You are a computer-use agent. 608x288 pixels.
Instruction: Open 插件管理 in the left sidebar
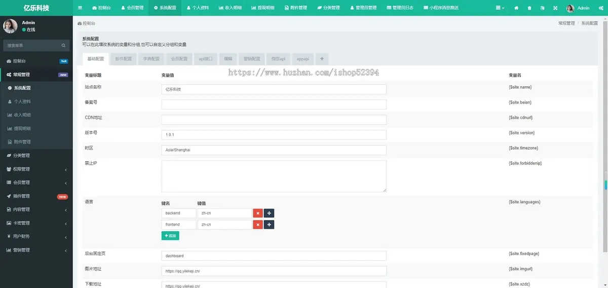click(36, 196)
